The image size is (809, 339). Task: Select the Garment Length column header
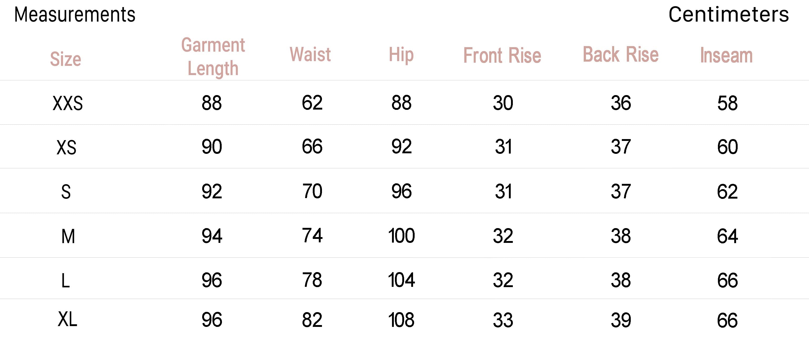[x=213, y=57]
